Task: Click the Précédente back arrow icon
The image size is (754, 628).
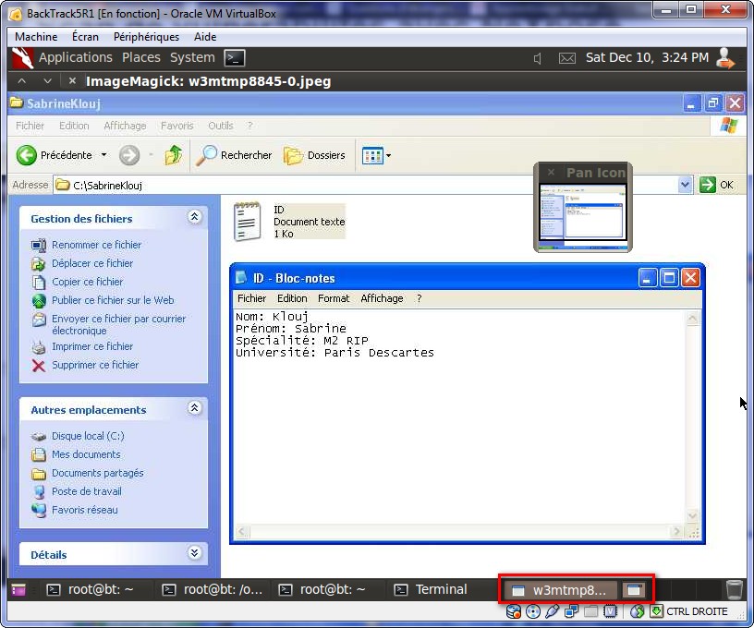Action: coord(27,155)
